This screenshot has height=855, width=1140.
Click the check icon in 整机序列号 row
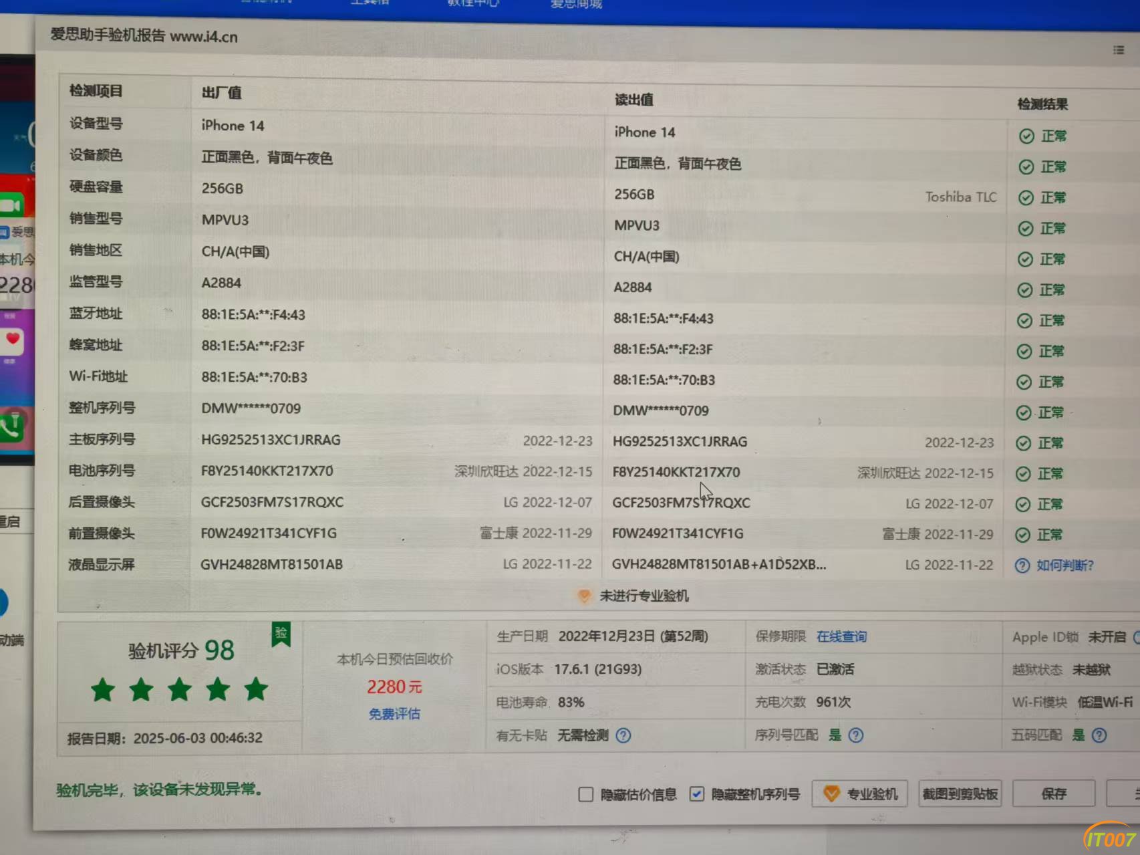point(1024,413)
